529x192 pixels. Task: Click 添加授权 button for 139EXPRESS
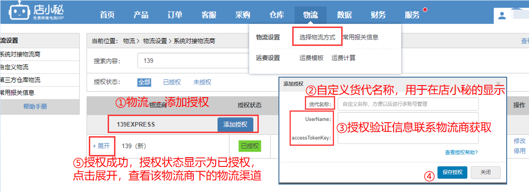pos(235,124)
